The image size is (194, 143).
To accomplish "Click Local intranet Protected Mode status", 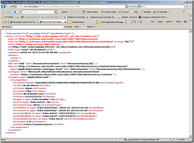I will point(143,140).
